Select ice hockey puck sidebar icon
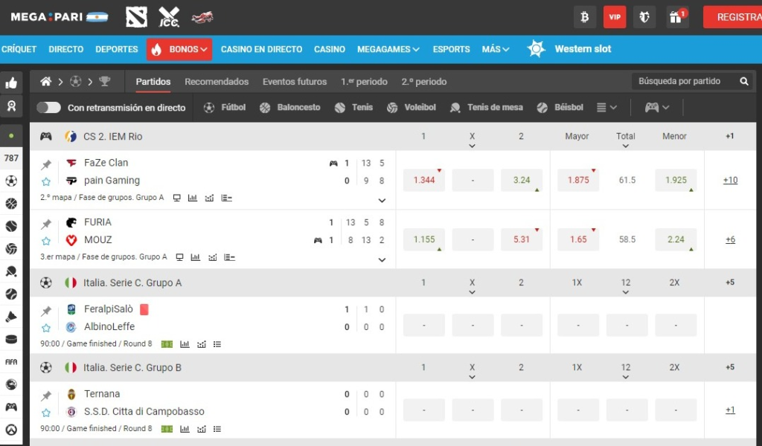Viewport: 762px width, 446px height. [x=11, y=339]
